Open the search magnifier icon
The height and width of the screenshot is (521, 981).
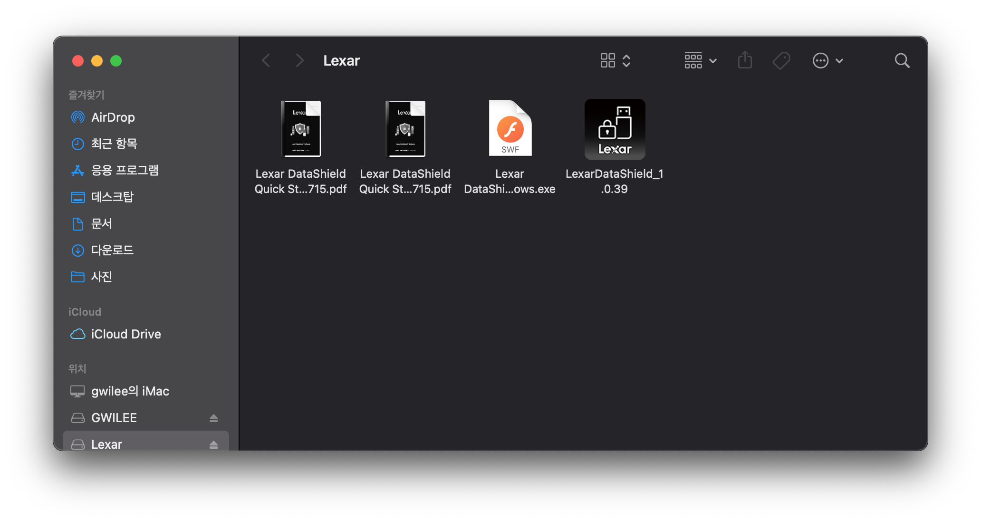tap(902, 61)
